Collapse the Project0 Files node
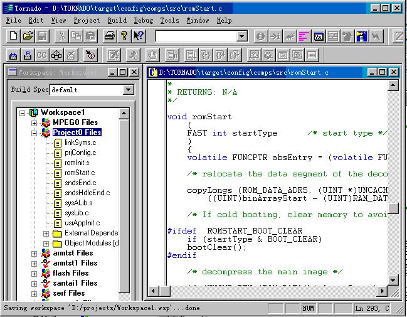Image resolution: width=407 pixels, height=317 pixels. tap(34, 133)
